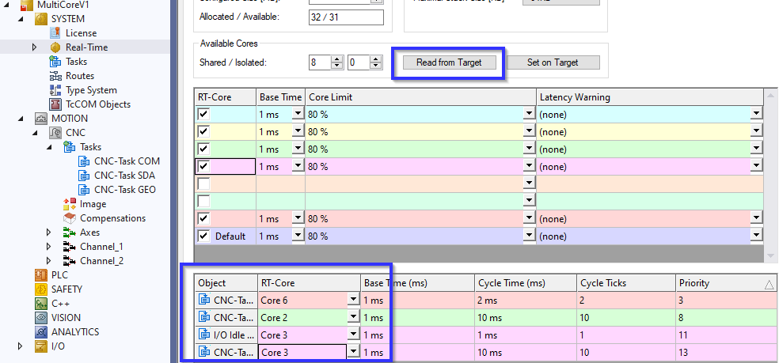Screen dimensions: 779x363
Task: Select the CNC-Task COM icon
Action: tap(84, 161)
